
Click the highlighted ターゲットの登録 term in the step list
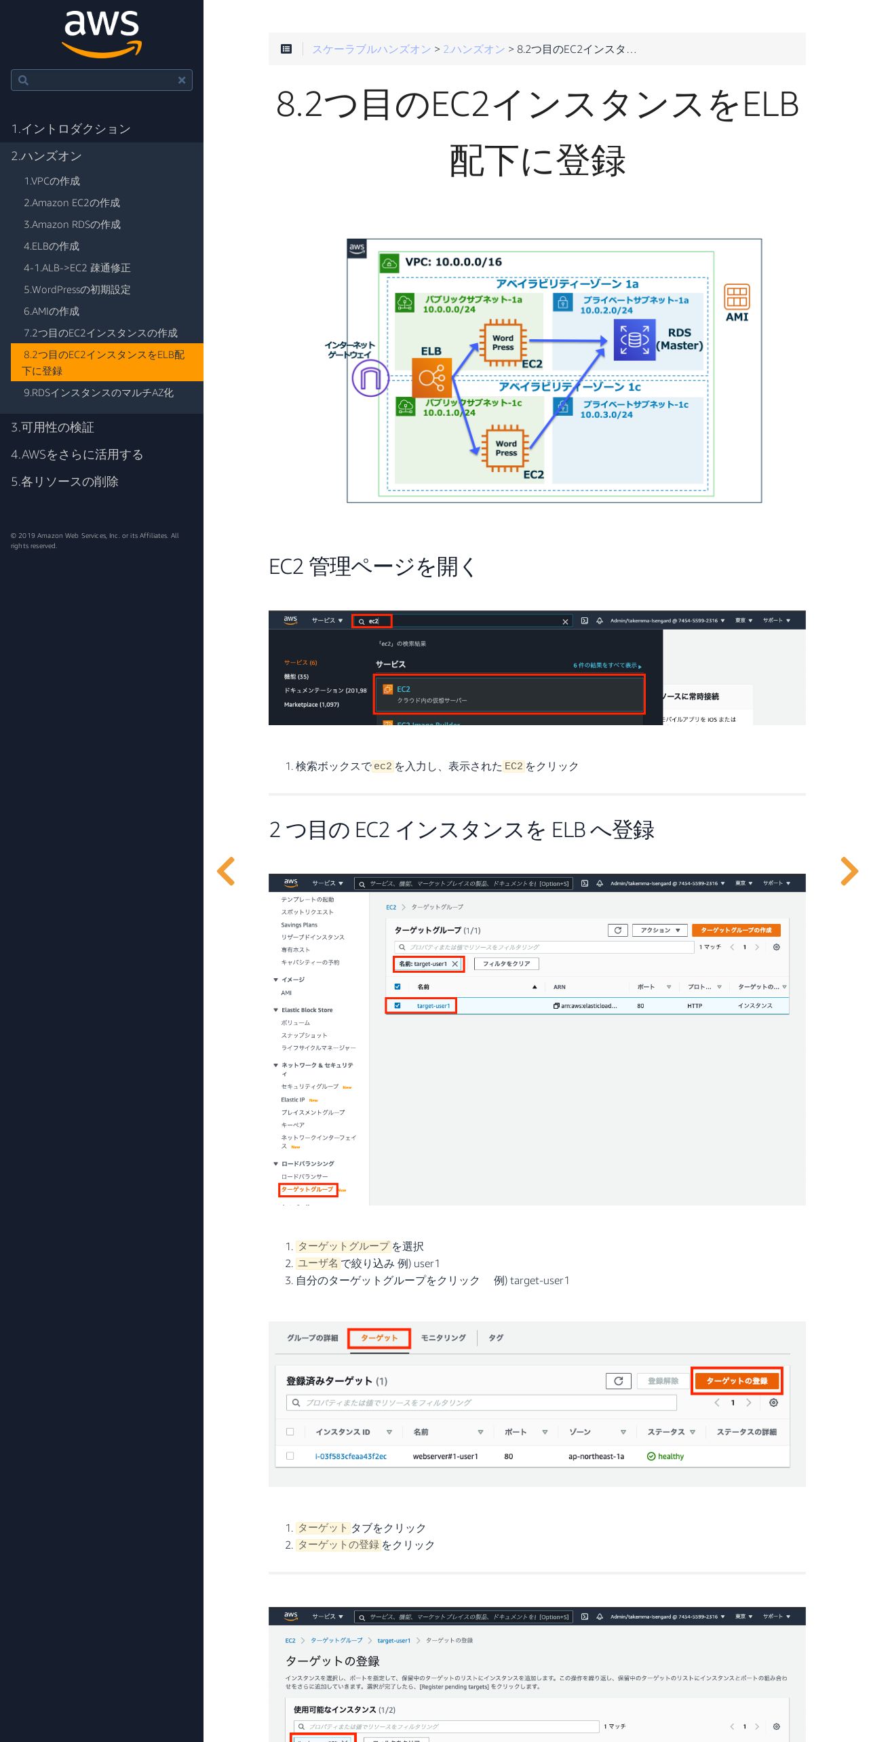coord(338,1545)
